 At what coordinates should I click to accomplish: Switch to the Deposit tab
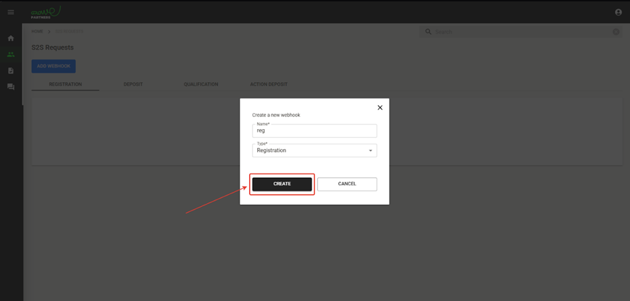[x=133, y=84]
